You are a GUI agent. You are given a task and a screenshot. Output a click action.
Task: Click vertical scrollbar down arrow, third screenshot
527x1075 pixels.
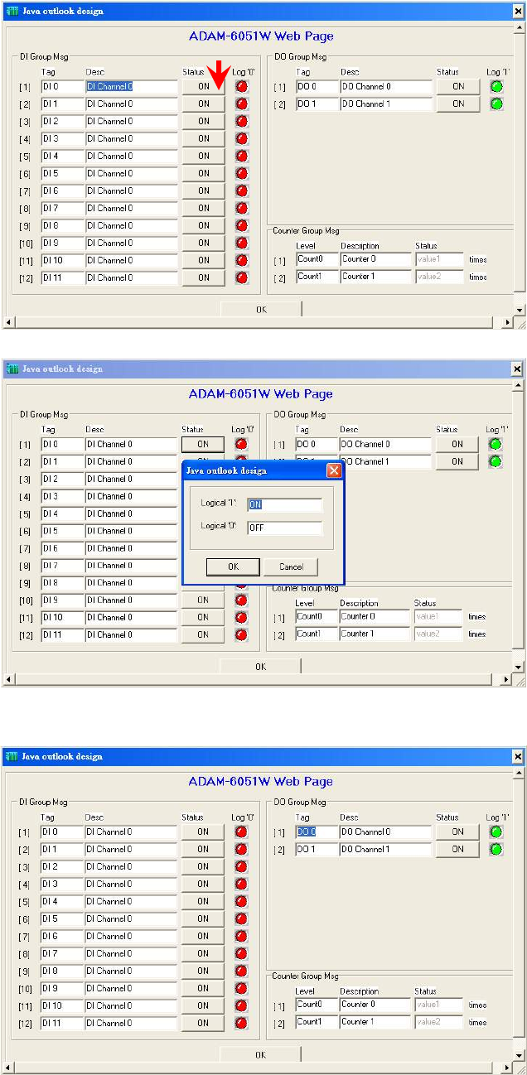click(519, 1056)
